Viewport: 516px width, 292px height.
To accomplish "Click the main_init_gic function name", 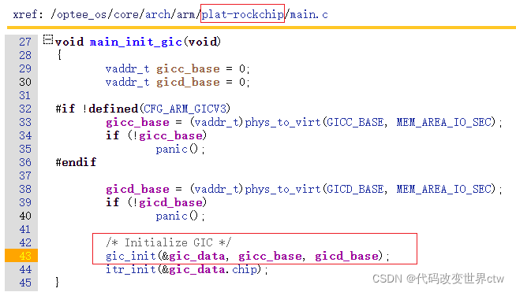I will [x=136, y=42].
